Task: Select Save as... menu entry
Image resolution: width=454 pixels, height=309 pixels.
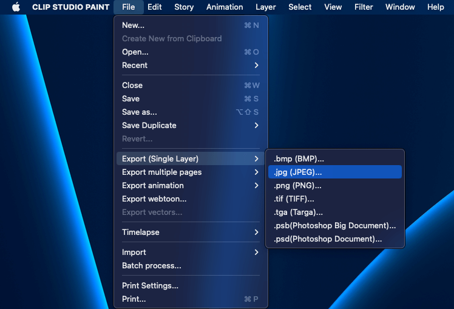Action: coord(191,112)
